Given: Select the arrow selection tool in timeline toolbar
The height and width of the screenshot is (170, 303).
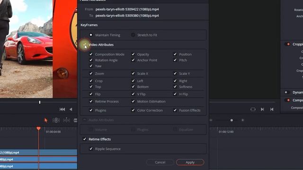Looking at the screenshot, I should click(x=46, y=120).
